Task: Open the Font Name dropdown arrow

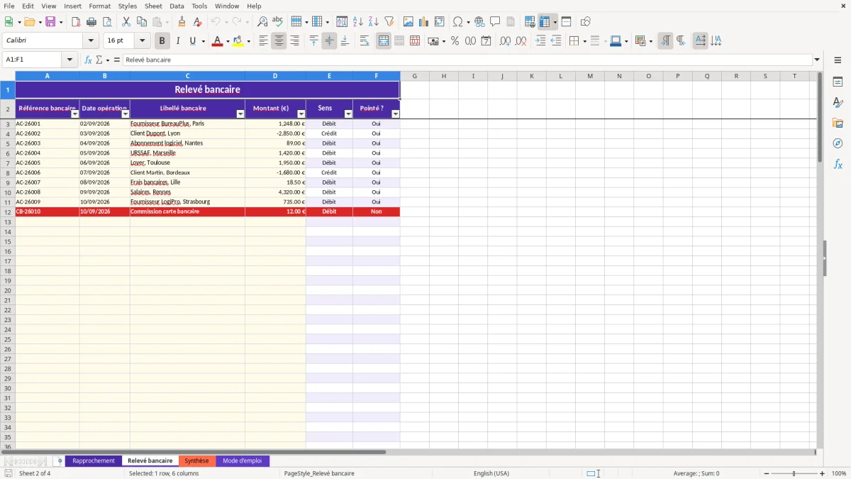Action: tap(91, 41)
